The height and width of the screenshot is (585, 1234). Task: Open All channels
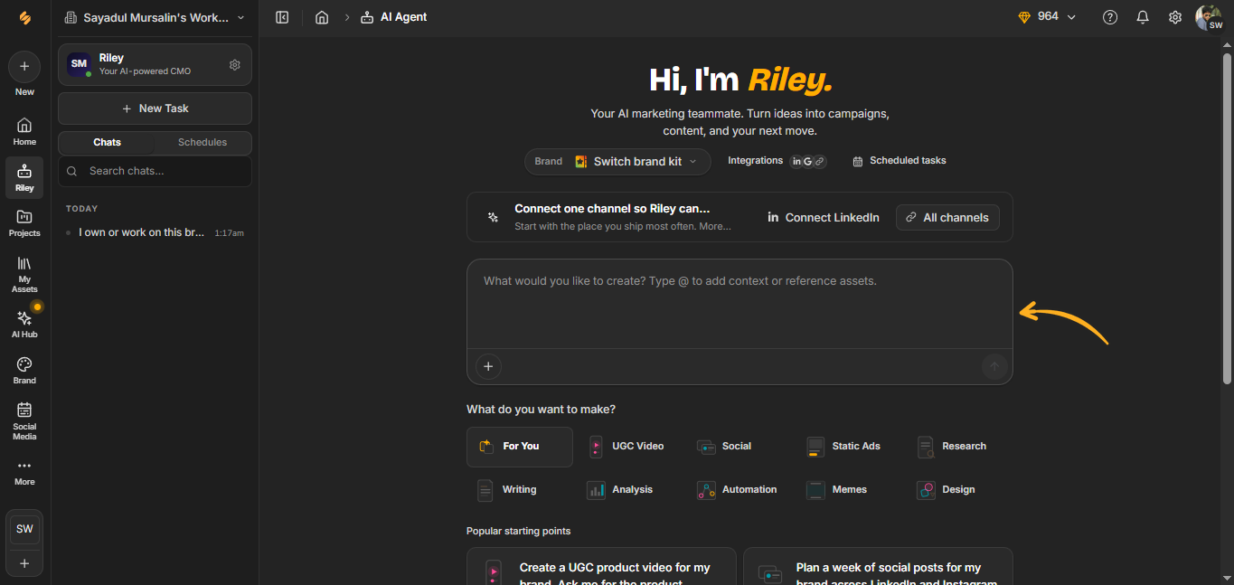947,218
